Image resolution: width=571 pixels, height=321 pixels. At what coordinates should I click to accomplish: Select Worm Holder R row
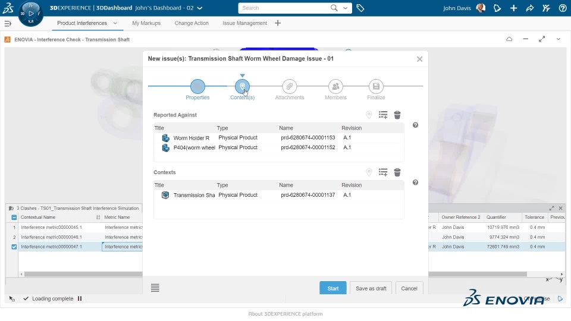tap(278, 137)
